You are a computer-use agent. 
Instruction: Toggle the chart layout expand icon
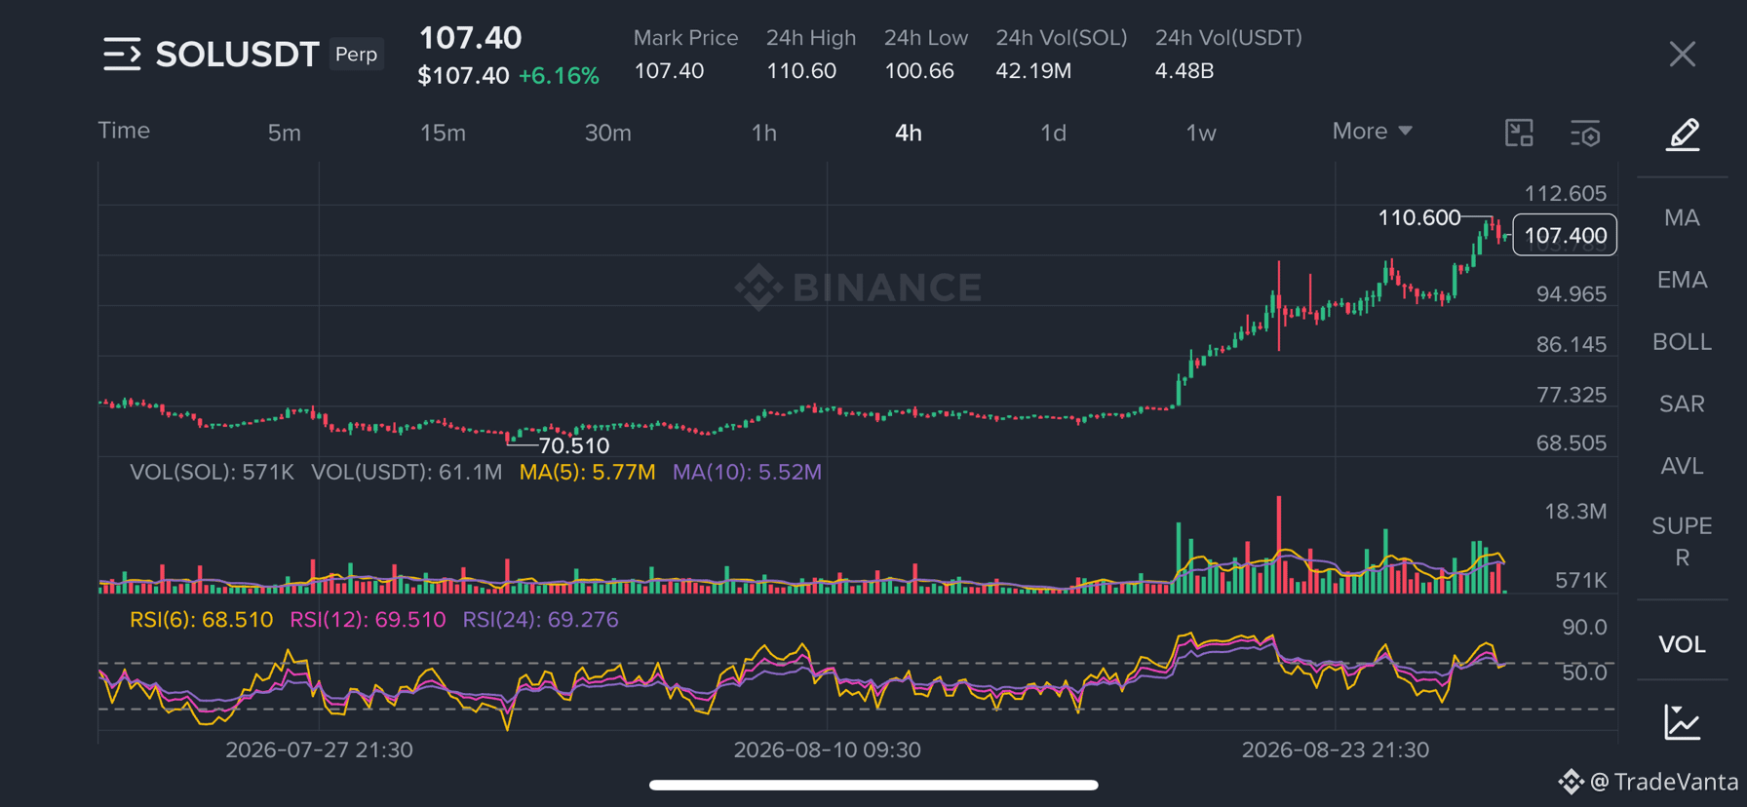[x=1519, y=133]
